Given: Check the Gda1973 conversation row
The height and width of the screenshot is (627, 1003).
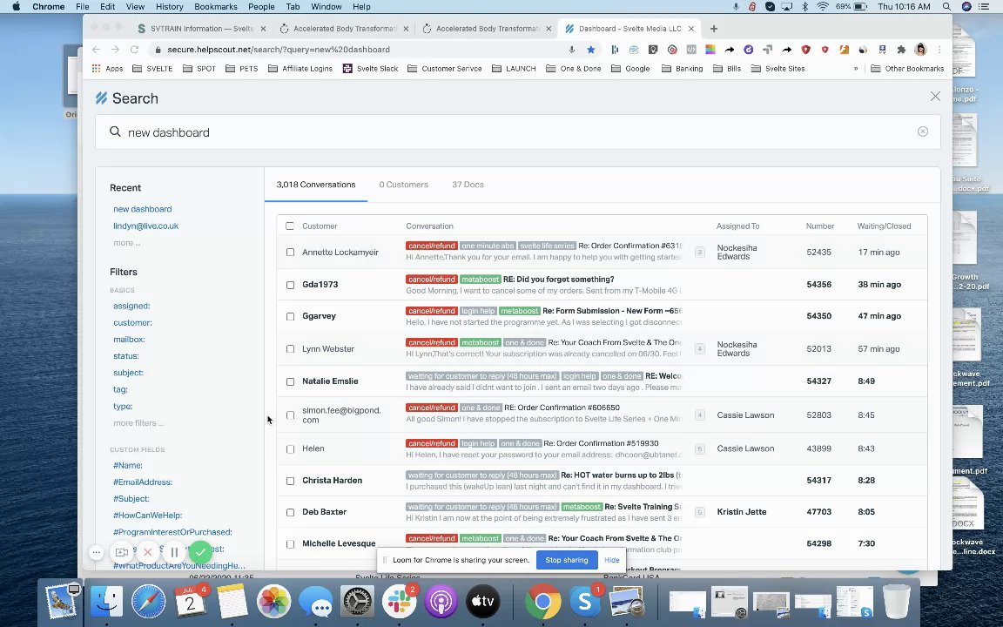Looking at the screenshot, I should [291, 285].
